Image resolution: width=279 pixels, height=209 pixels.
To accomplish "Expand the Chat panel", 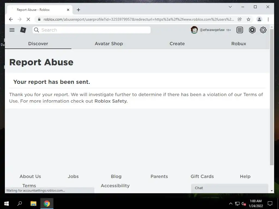I will coord(229,188).
